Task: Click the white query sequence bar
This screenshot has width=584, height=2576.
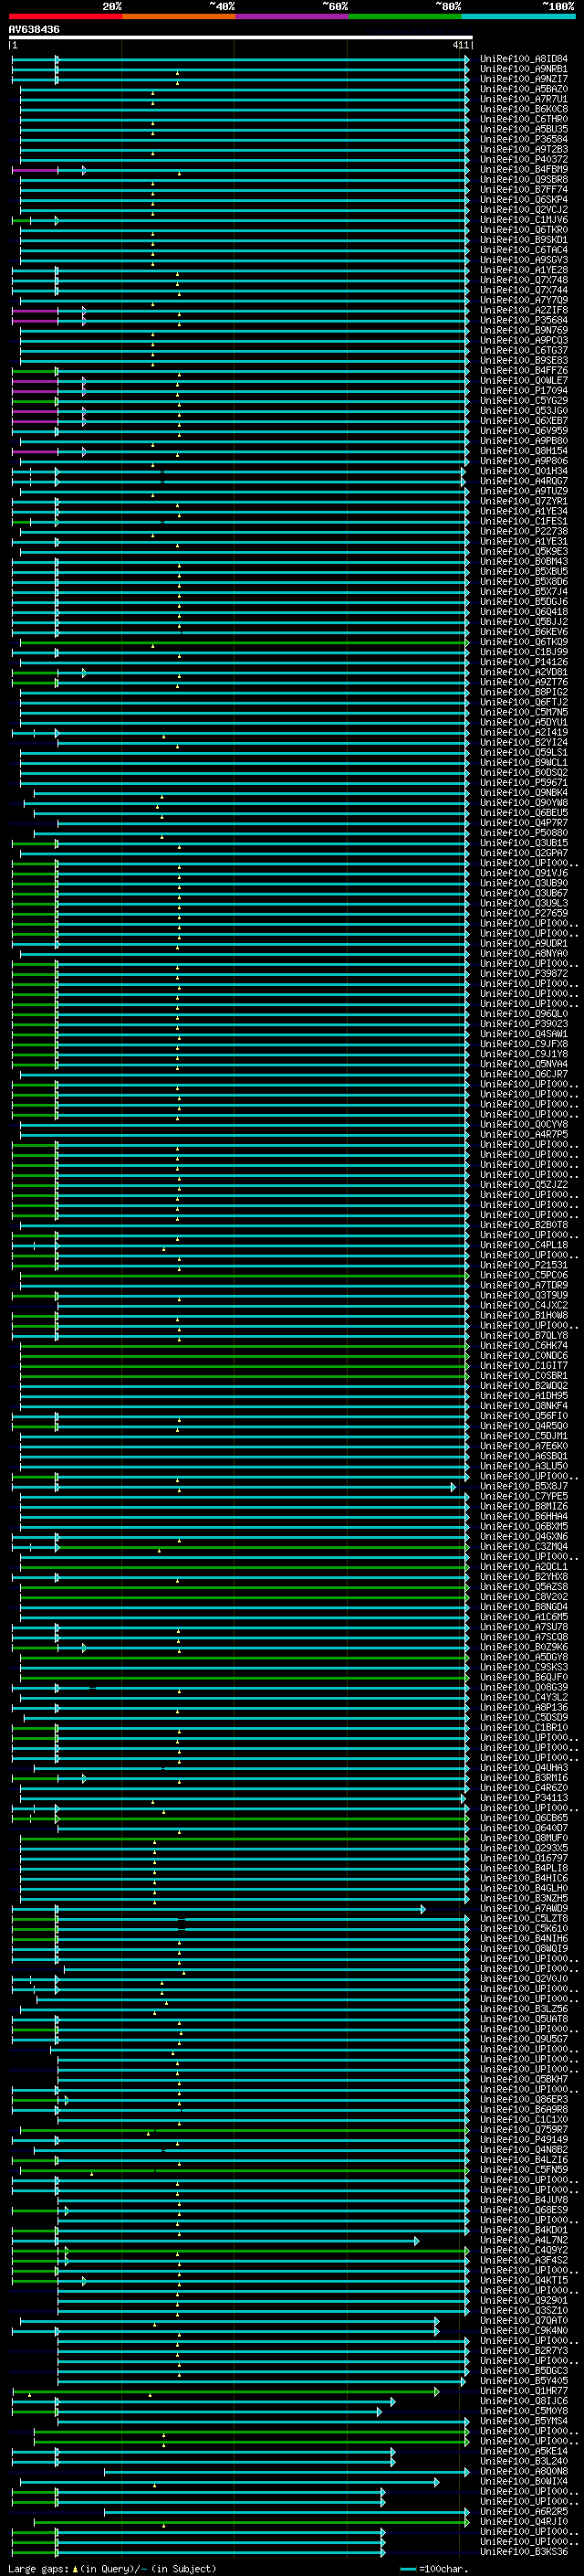Action: pos(240,38)
